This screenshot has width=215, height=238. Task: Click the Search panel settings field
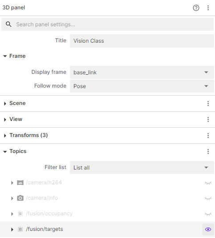coord(108,24)
